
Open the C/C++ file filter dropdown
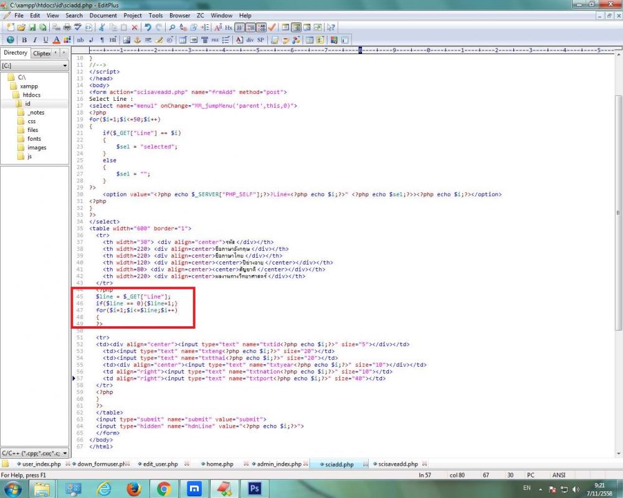(x=65, y=453)
